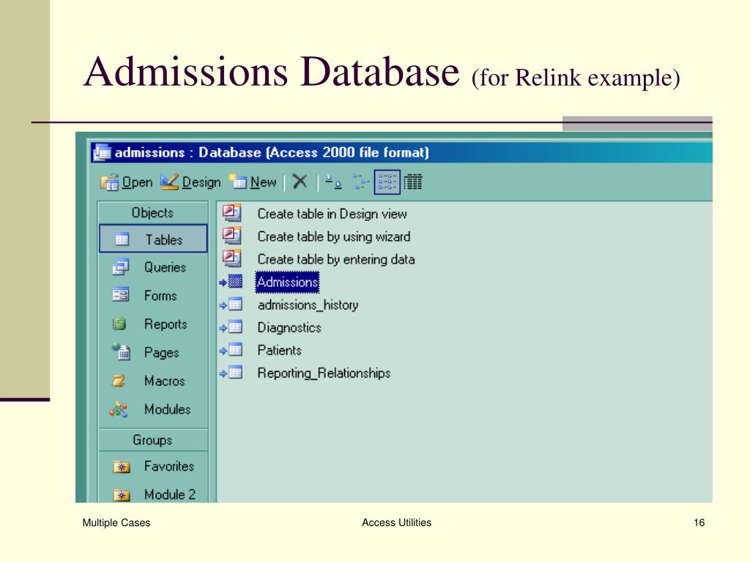Click the Macros scroll icon

(119, 381)
